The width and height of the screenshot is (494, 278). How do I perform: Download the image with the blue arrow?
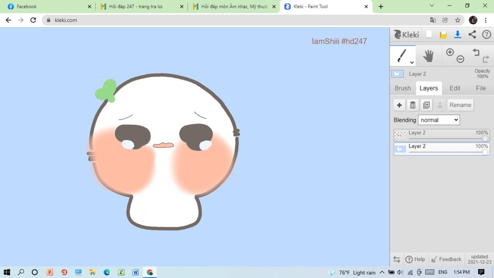(457, 34)
